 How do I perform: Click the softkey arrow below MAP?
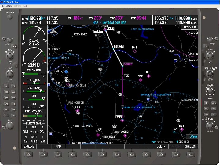tap(58, 155)
